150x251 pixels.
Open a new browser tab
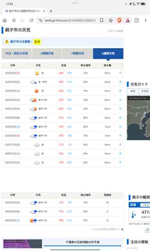(51, 11)
